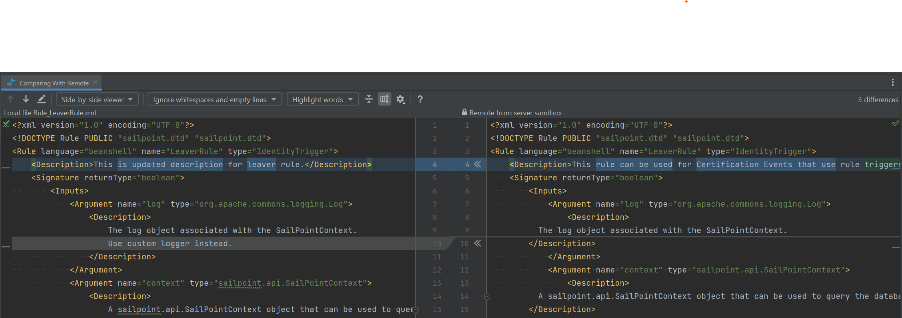Click 'Remote from server sandbox' label
This screenshot has width=902, height=318.
pyautogui.click(x=515, y=113)
